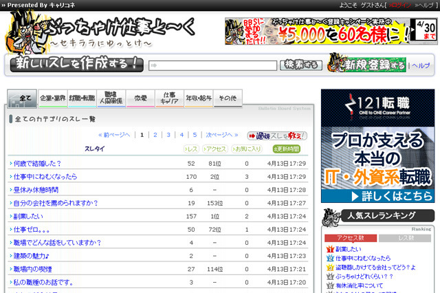This screenshot has width=440, height=293.
Task: Click the ぶっちゃけ仕事と〜く site logo
Action: pyautogui.click(x=100, y=32)
